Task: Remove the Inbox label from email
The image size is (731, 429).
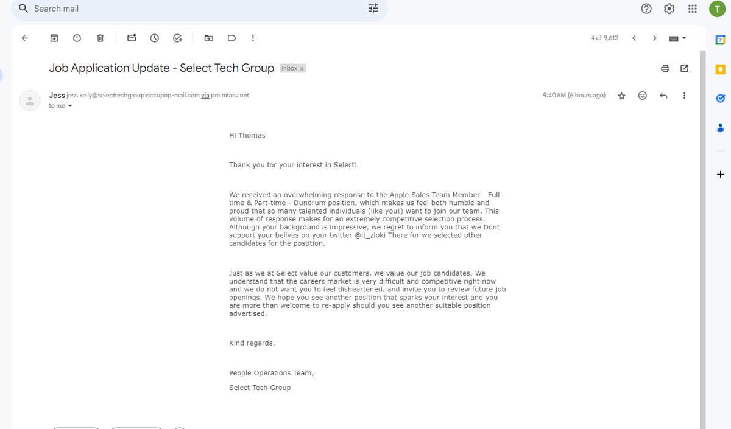Action: pyautogui.click(x=302, y=68)
